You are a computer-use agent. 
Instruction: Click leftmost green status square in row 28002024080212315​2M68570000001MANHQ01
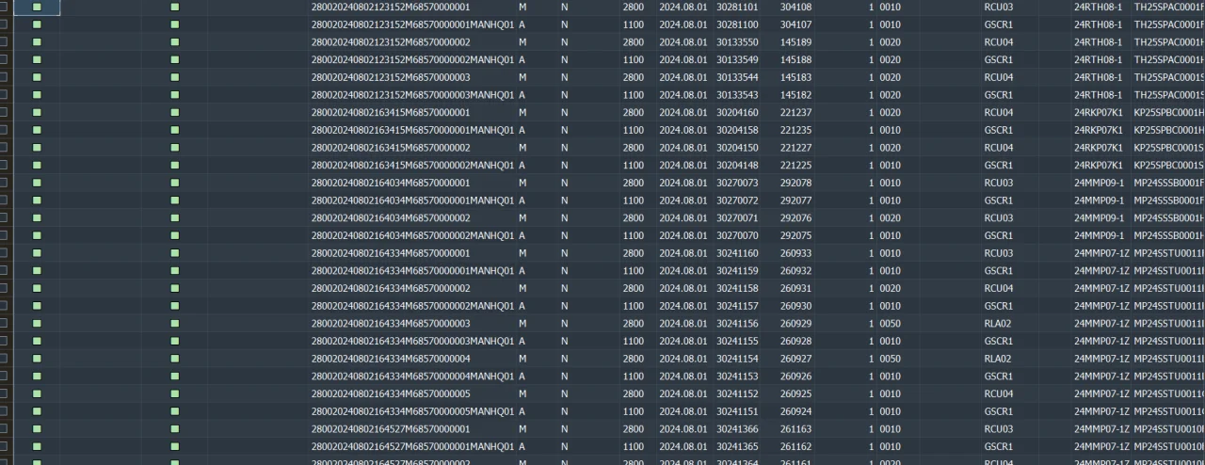point(37,24)
